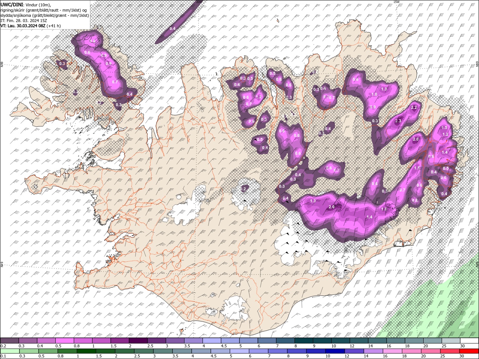
Task: Pick darkest green lower swatch from 1 to 1.5
Action: pos(86,351)
